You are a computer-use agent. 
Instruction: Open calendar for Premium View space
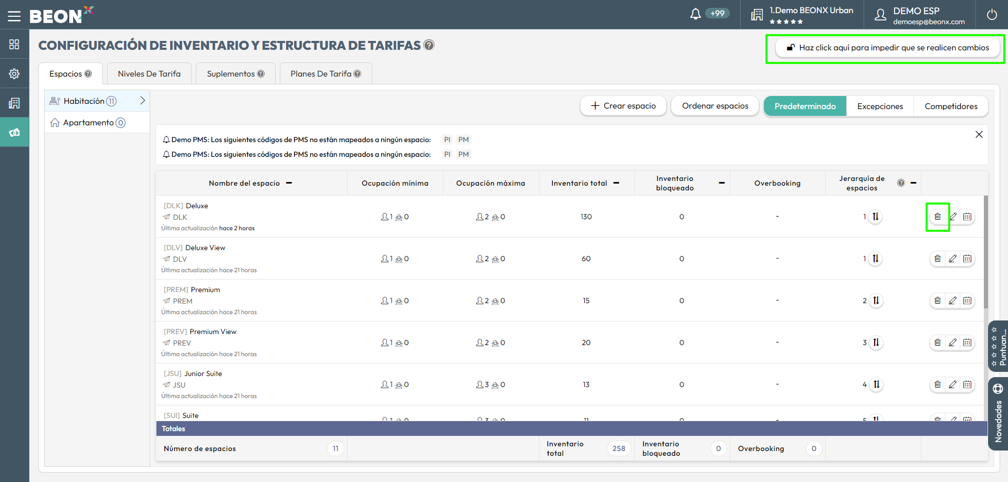[968, 342]
